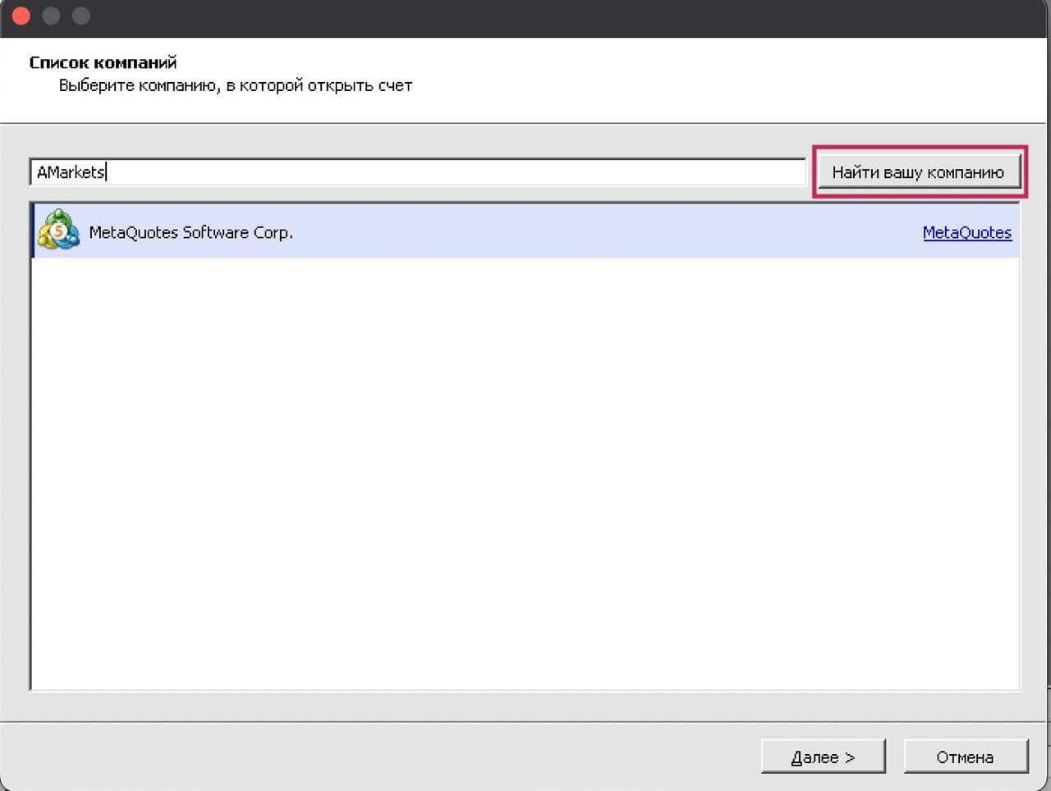Click the MetaTrader 5 icon beside MetaQuotes
Viewport: 1051px width, 791px height.
click(58, 231)
